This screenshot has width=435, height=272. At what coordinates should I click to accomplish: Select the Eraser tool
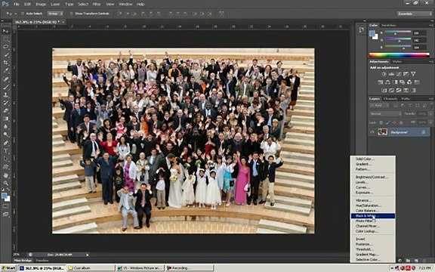tap(5, 111)
